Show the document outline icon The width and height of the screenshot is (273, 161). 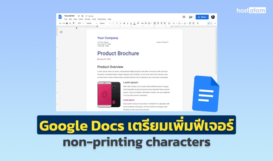click(61, 32)
